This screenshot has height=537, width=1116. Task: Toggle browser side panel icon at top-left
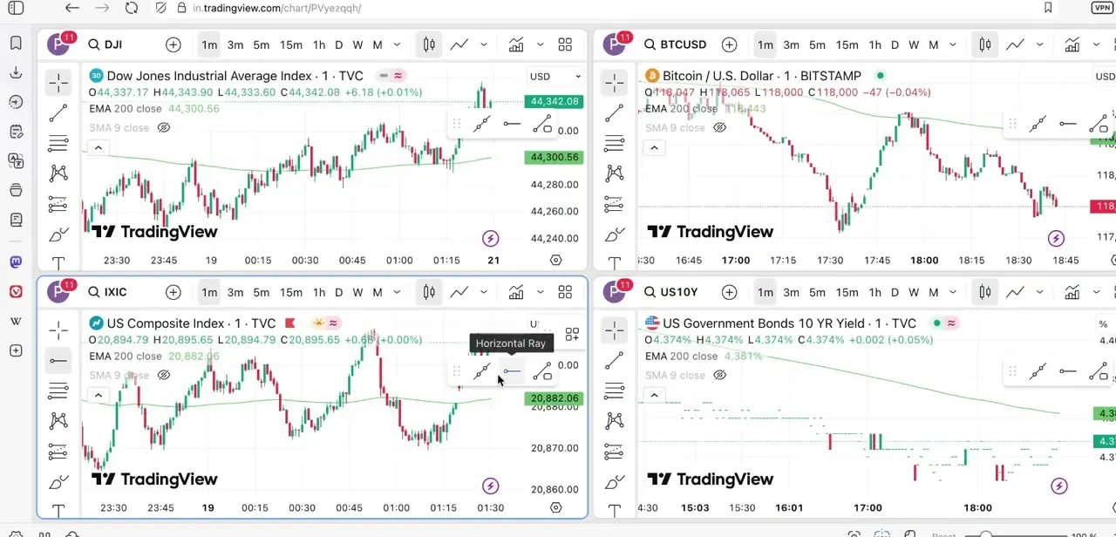pyautogui.click(x=16, y=8)
